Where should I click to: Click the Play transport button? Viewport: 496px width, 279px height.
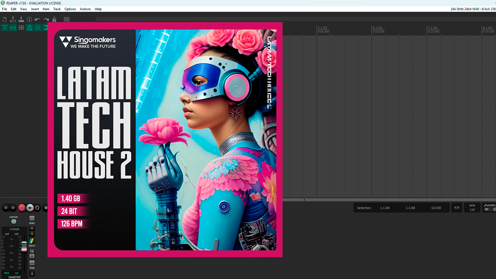tap(30, 208)
